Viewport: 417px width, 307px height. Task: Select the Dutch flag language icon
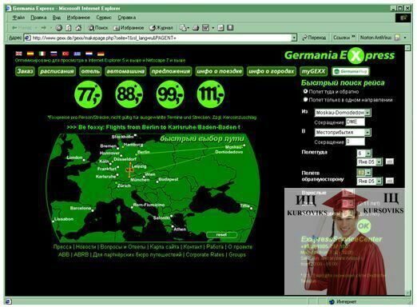click(x=89, y=54)
